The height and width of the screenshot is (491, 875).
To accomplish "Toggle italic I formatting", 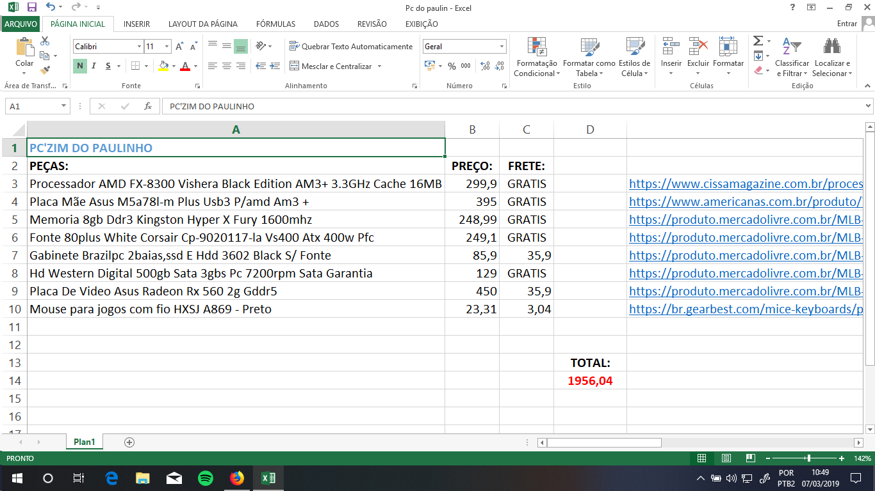I will pos(94,66).
